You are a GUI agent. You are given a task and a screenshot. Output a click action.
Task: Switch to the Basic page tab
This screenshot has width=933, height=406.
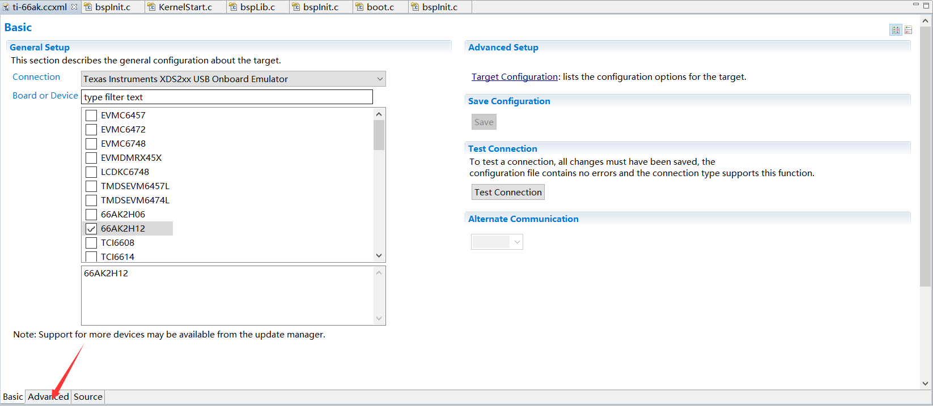[x=12, y=396]
